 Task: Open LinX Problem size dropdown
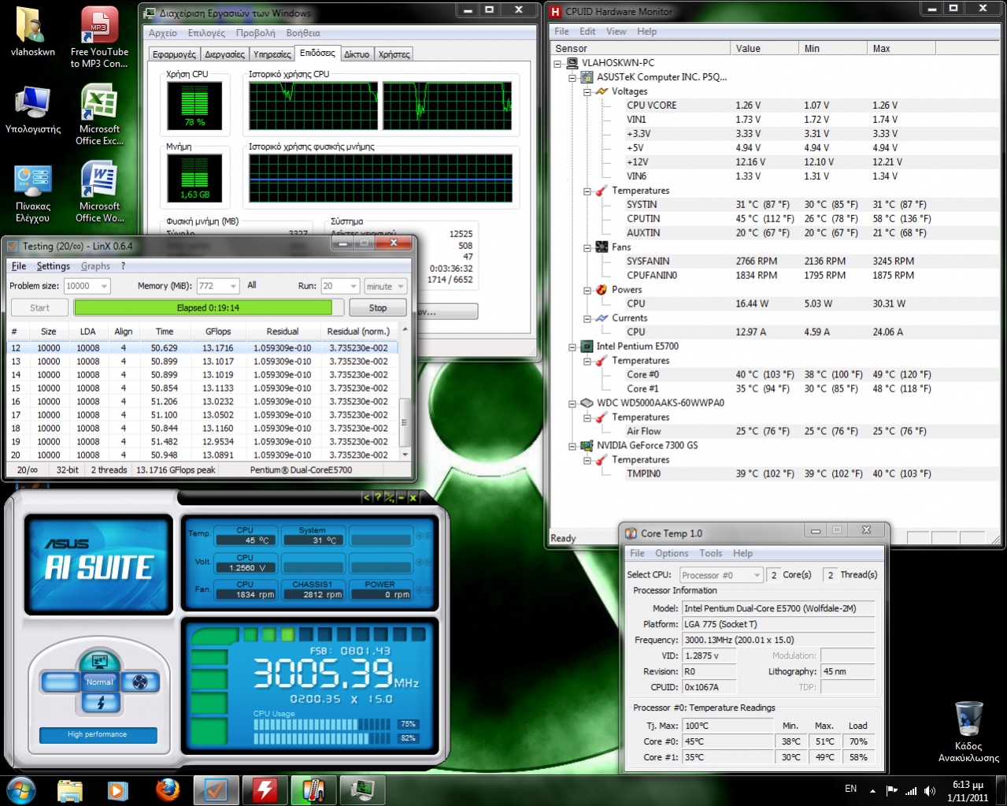[87, 286]
